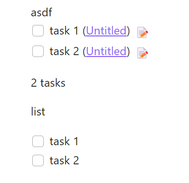Open the edit-note pencil icon beside task 2
This screenshot has height=183, width=189.
click(142, 53)
